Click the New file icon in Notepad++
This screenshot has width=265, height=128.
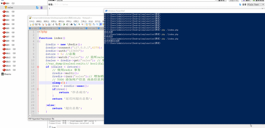tap(30, 24)
